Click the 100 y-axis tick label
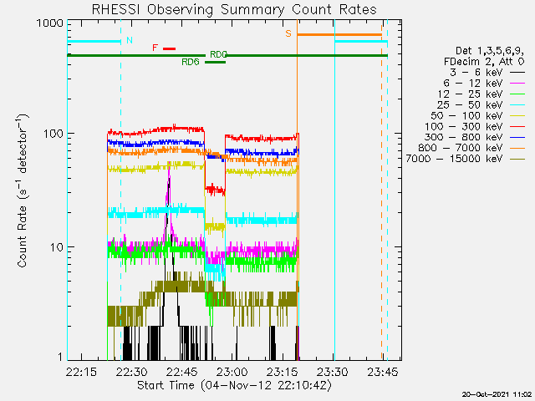 (x=53, y=134)
